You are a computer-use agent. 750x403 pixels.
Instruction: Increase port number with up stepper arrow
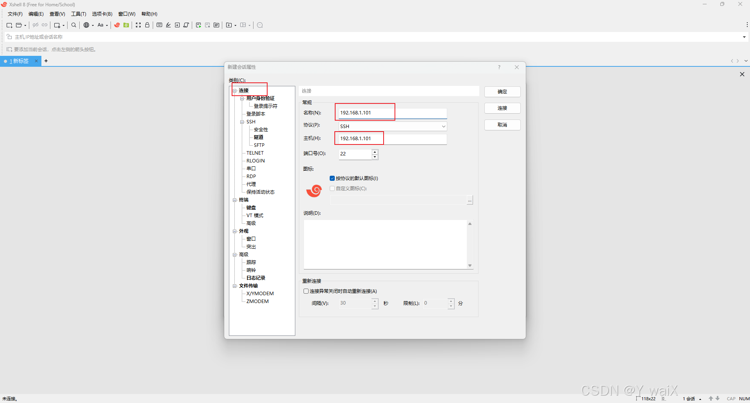pos(375,152)
